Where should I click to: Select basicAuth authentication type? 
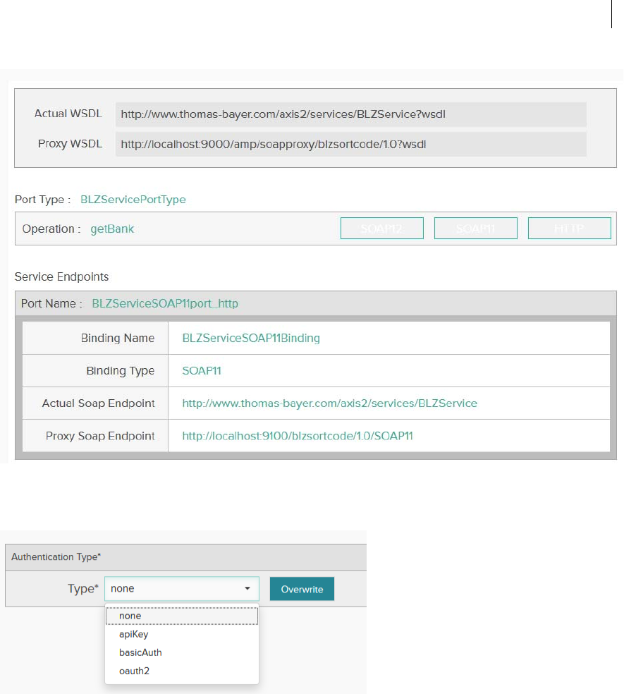tap(140, 652)
